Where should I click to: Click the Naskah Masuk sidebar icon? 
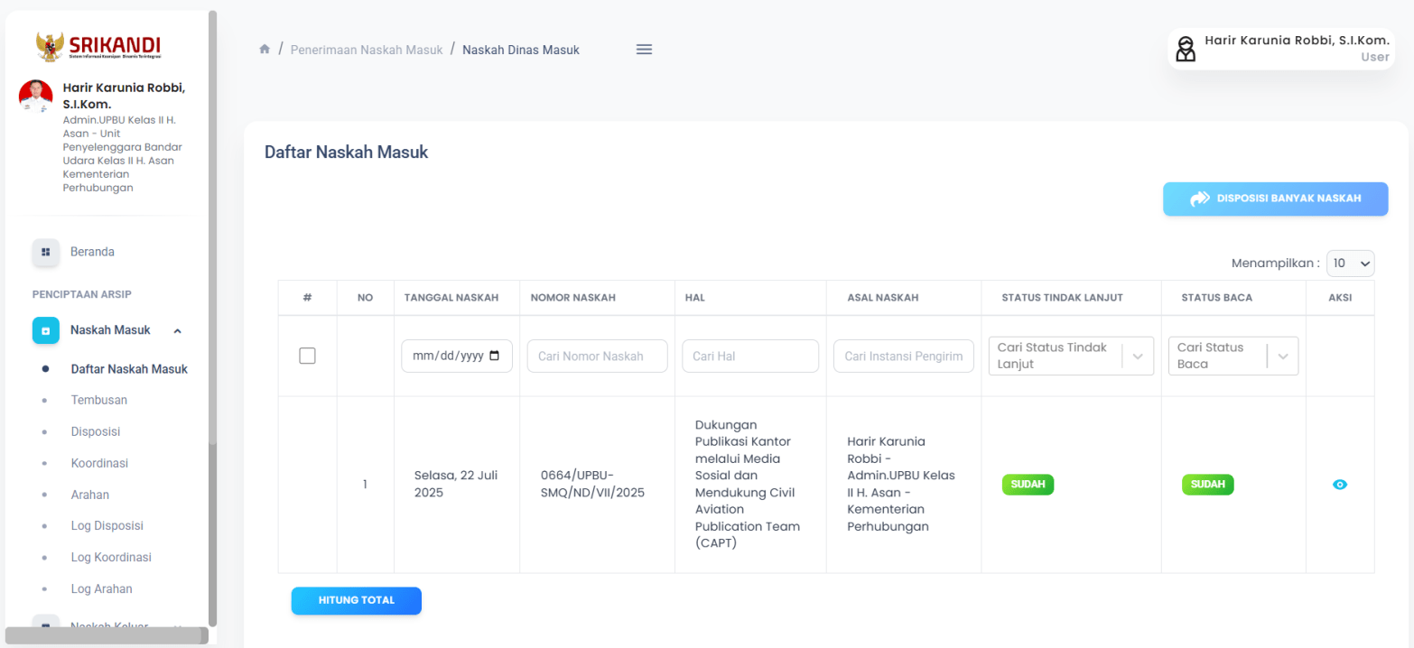[46, 330]
